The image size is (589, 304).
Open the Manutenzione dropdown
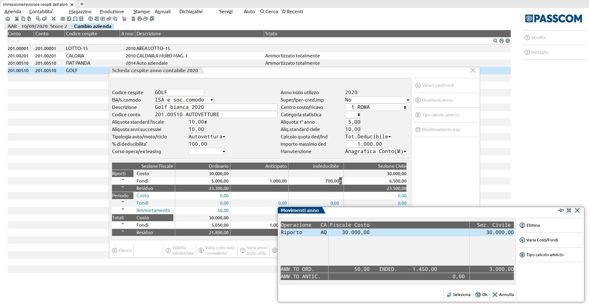coord(405,152)
